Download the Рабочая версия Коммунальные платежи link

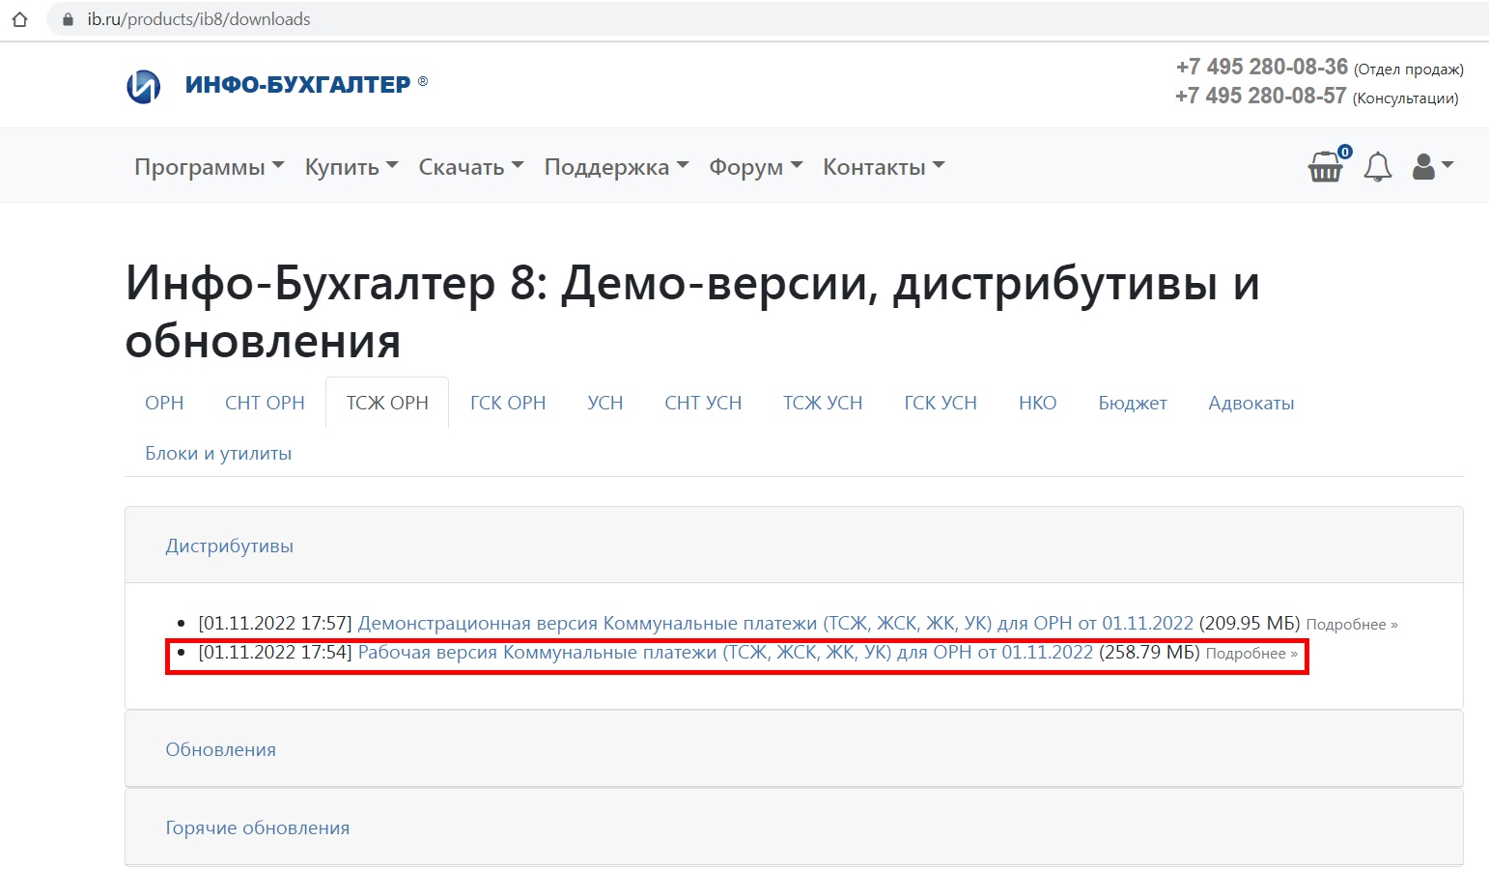point(725,653)
